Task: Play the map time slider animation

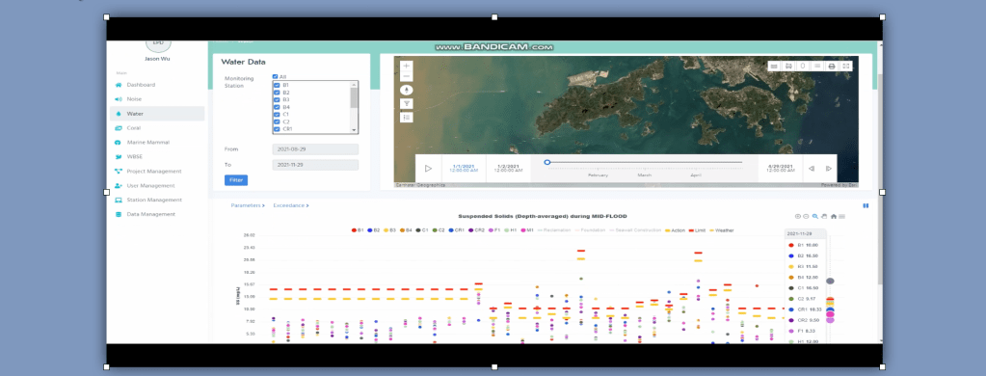Action: (x=428, y=169)
